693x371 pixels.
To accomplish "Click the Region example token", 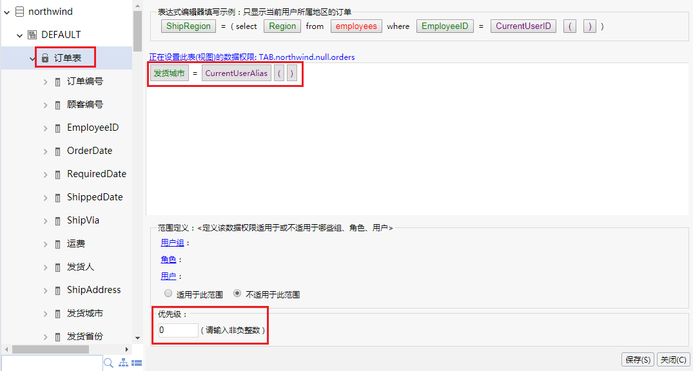I will point(282,26).
